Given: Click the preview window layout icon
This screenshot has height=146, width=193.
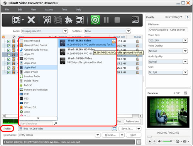Looking at the screenshot, I should 186,93.
